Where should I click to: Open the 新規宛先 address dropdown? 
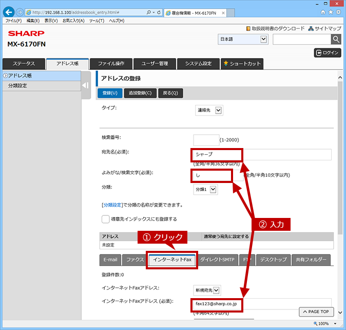(207, 290)
